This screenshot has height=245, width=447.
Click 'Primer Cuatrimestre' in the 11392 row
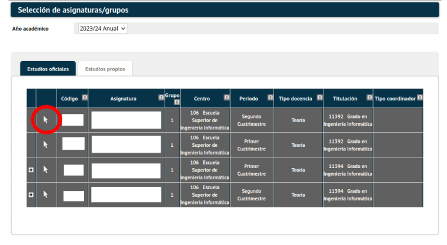tap(252, 145)
